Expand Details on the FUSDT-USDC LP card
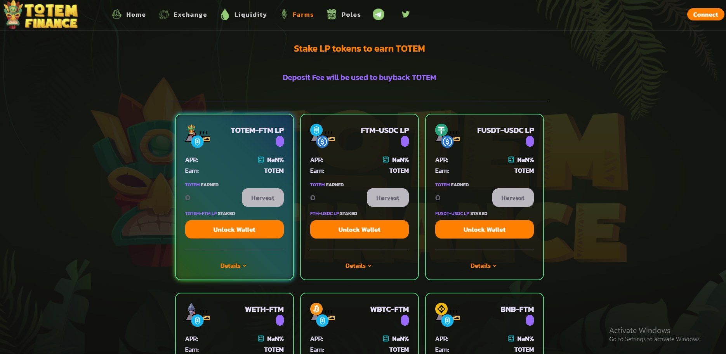The image size is (726, 354). coord(484,266)
